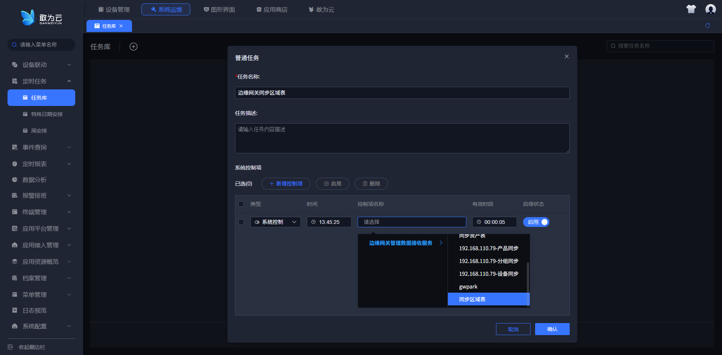Viewport: 722px width, 355px height.
Task: Click the 确认 button
Action: point(552,329)
